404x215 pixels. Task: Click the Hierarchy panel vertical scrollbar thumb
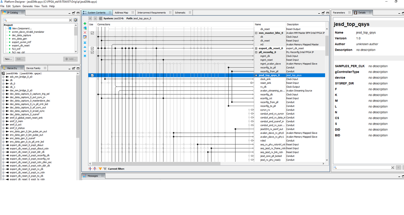pos(78,107)
